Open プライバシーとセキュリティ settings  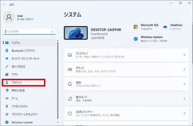click(29, 114)
